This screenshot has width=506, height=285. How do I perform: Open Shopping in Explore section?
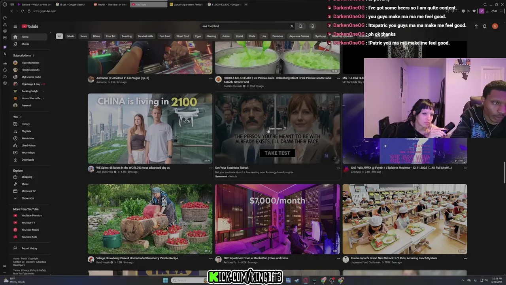[30, 177]
